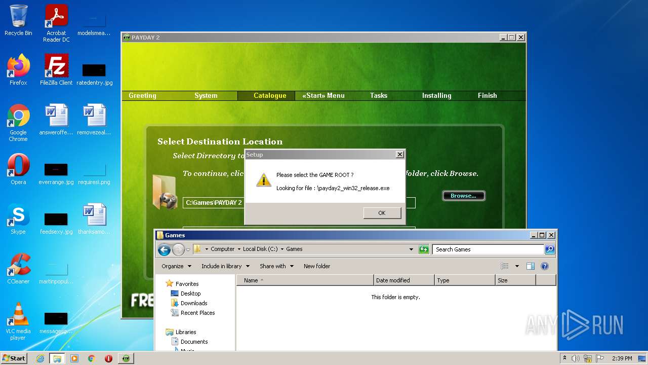Screen dimensions: 648x365
Task: Click the explorer Help icon
Action: 545,266
